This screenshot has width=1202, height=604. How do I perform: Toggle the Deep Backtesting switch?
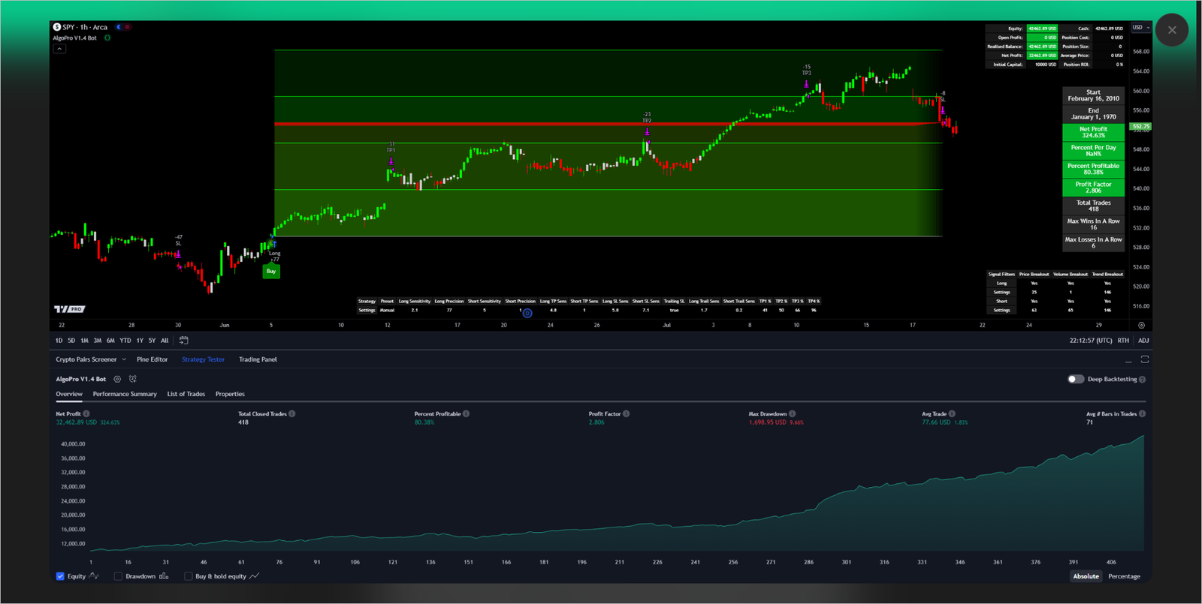[1076, 379]
